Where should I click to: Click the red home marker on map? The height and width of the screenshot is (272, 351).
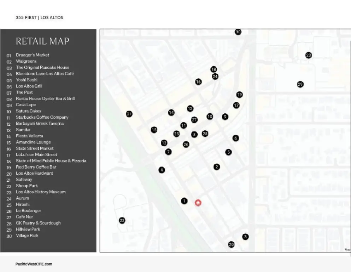[x=198, y=203]
